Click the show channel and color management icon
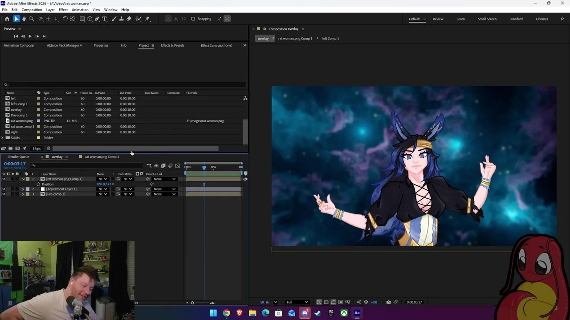 (359, 302)
